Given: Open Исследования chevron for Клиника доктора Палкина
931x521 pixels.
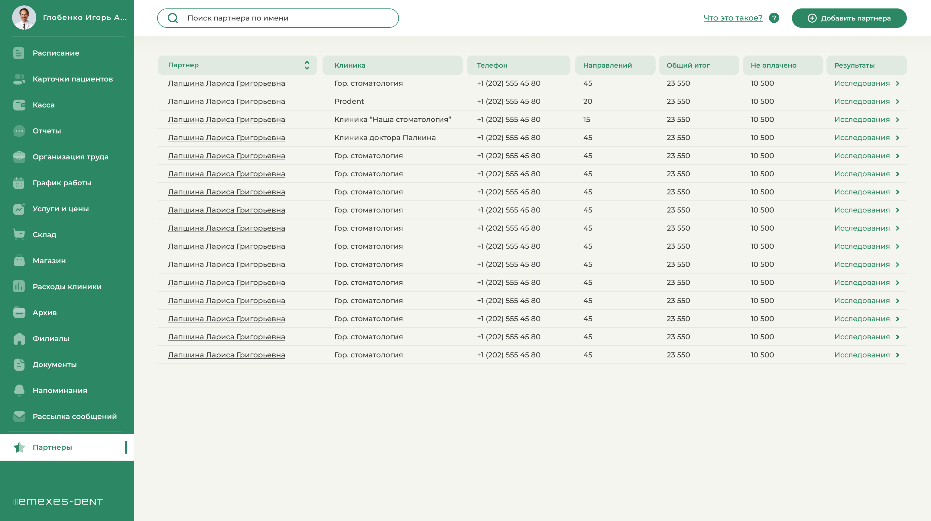Looking at the screenshot, I should tap(898, 138).
